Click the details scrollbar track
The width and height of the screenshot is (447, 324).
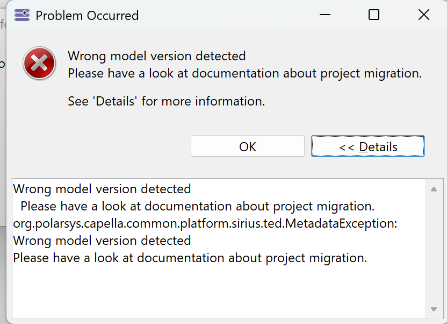[x=434, y=248]
